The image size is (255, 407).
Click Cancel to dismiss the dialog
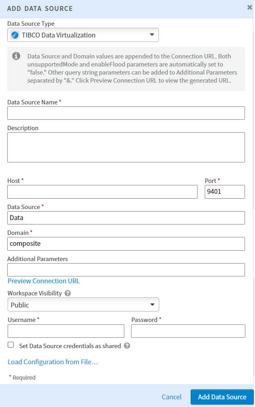point(171,397)
